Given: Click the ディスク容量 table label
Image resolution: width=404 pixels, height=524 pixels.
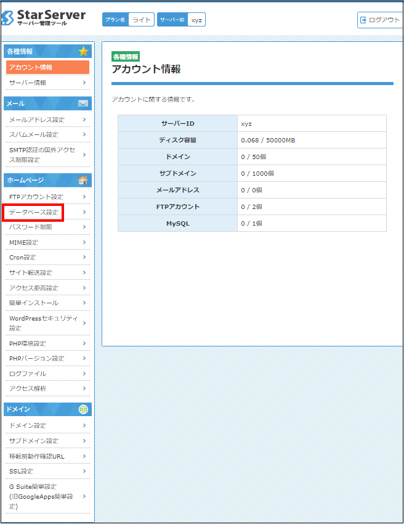Looking at the screenshot, I should 177,141.
